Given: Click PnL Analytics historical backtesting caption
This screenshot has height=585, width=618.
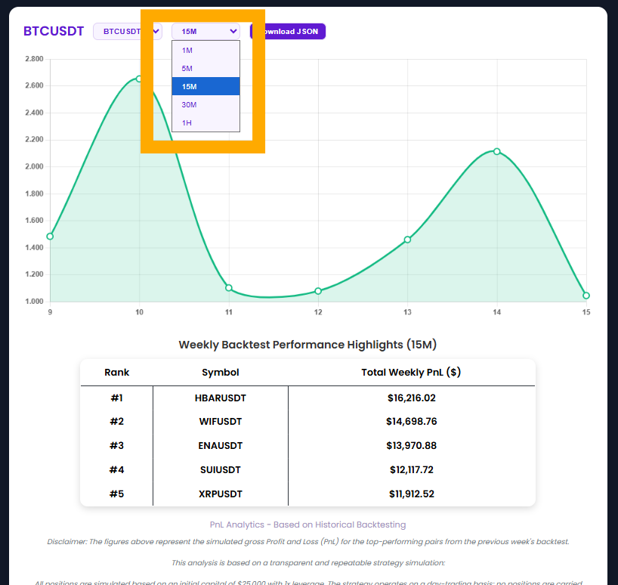Looking at the screenshot, I should click(307, 525).
